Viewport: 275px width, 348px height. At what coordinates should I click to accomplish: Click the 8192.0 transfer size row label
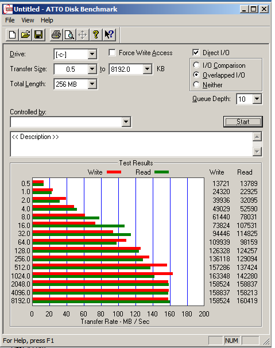coord(21,301)
